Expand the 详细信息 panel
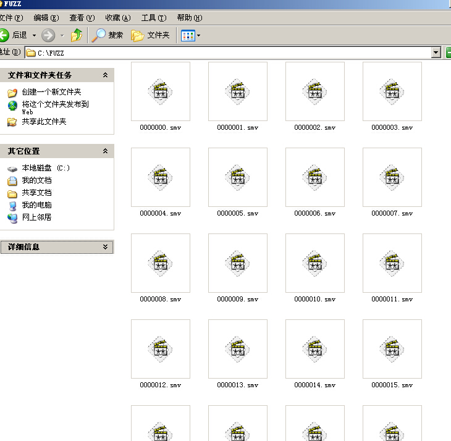The image size is (451, 441). [x=105, y=247]
